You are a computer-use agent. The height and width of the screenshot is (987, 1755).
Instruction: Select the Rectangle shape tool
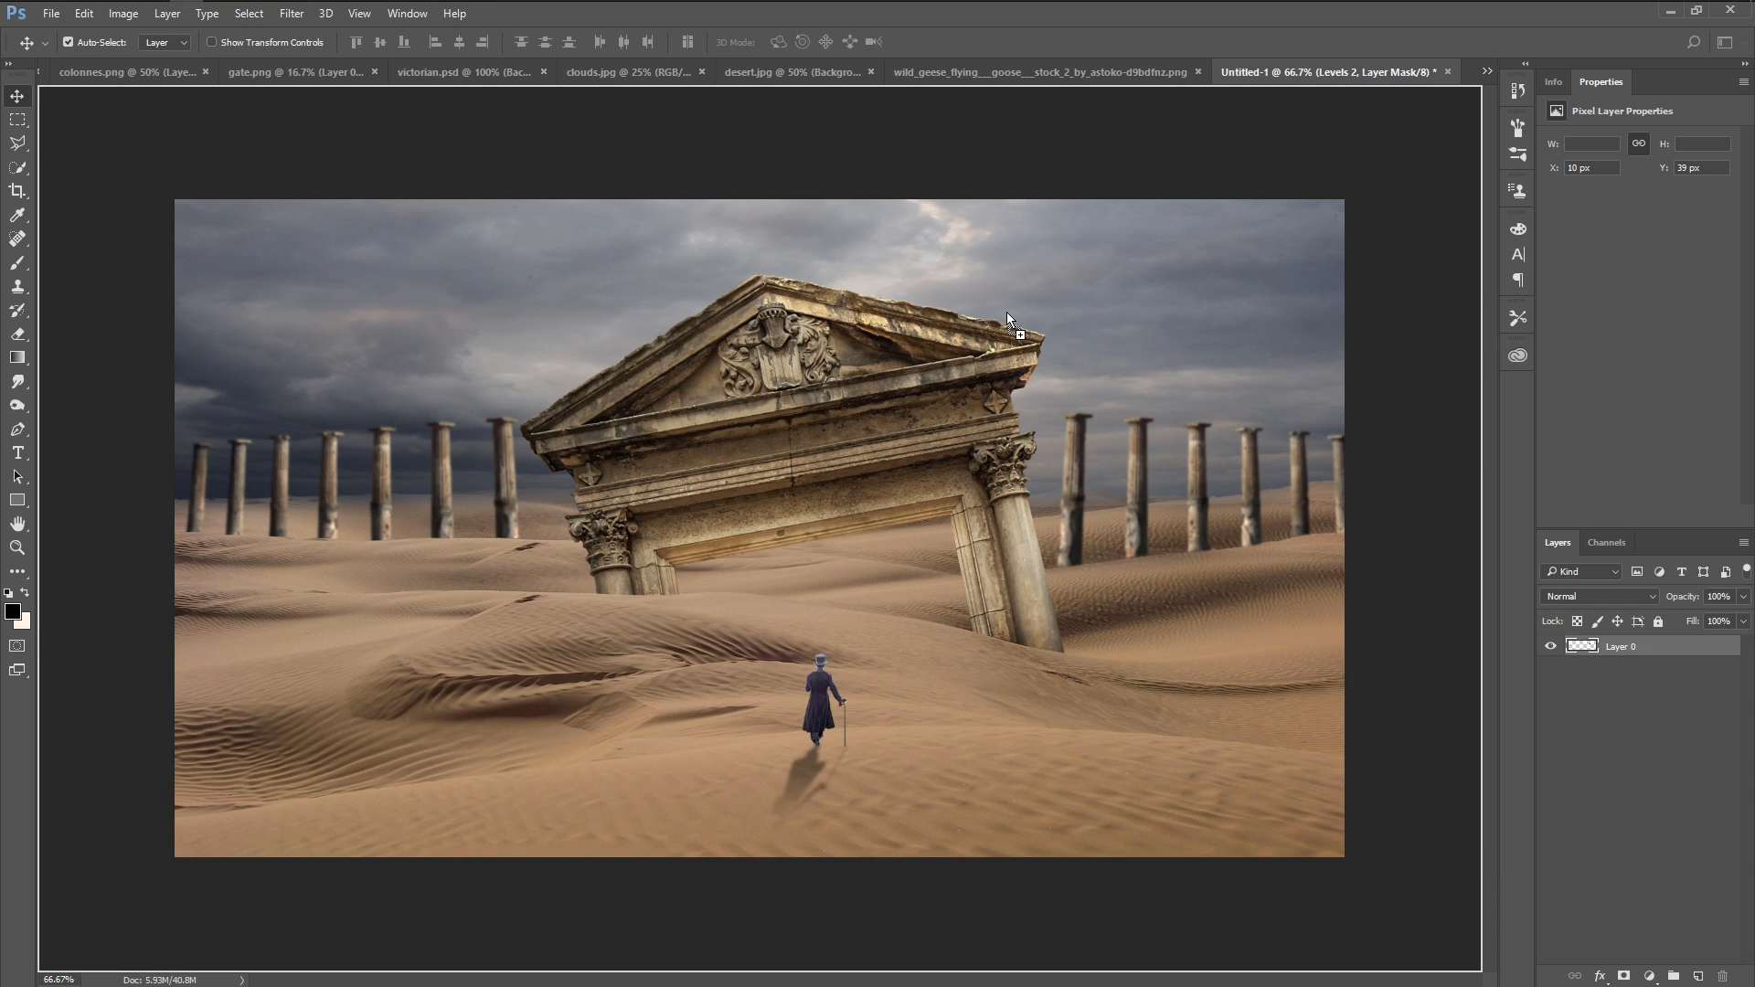click(17, 500)
